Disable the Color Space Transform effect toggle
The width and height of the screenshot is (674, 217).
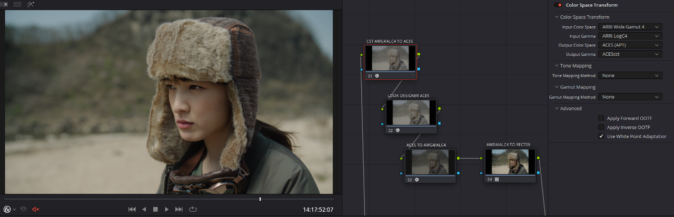tap(558, 5)
